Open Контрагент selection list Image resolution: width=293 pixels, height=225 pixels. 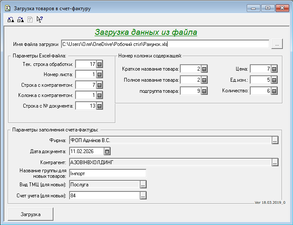point(274,162)
